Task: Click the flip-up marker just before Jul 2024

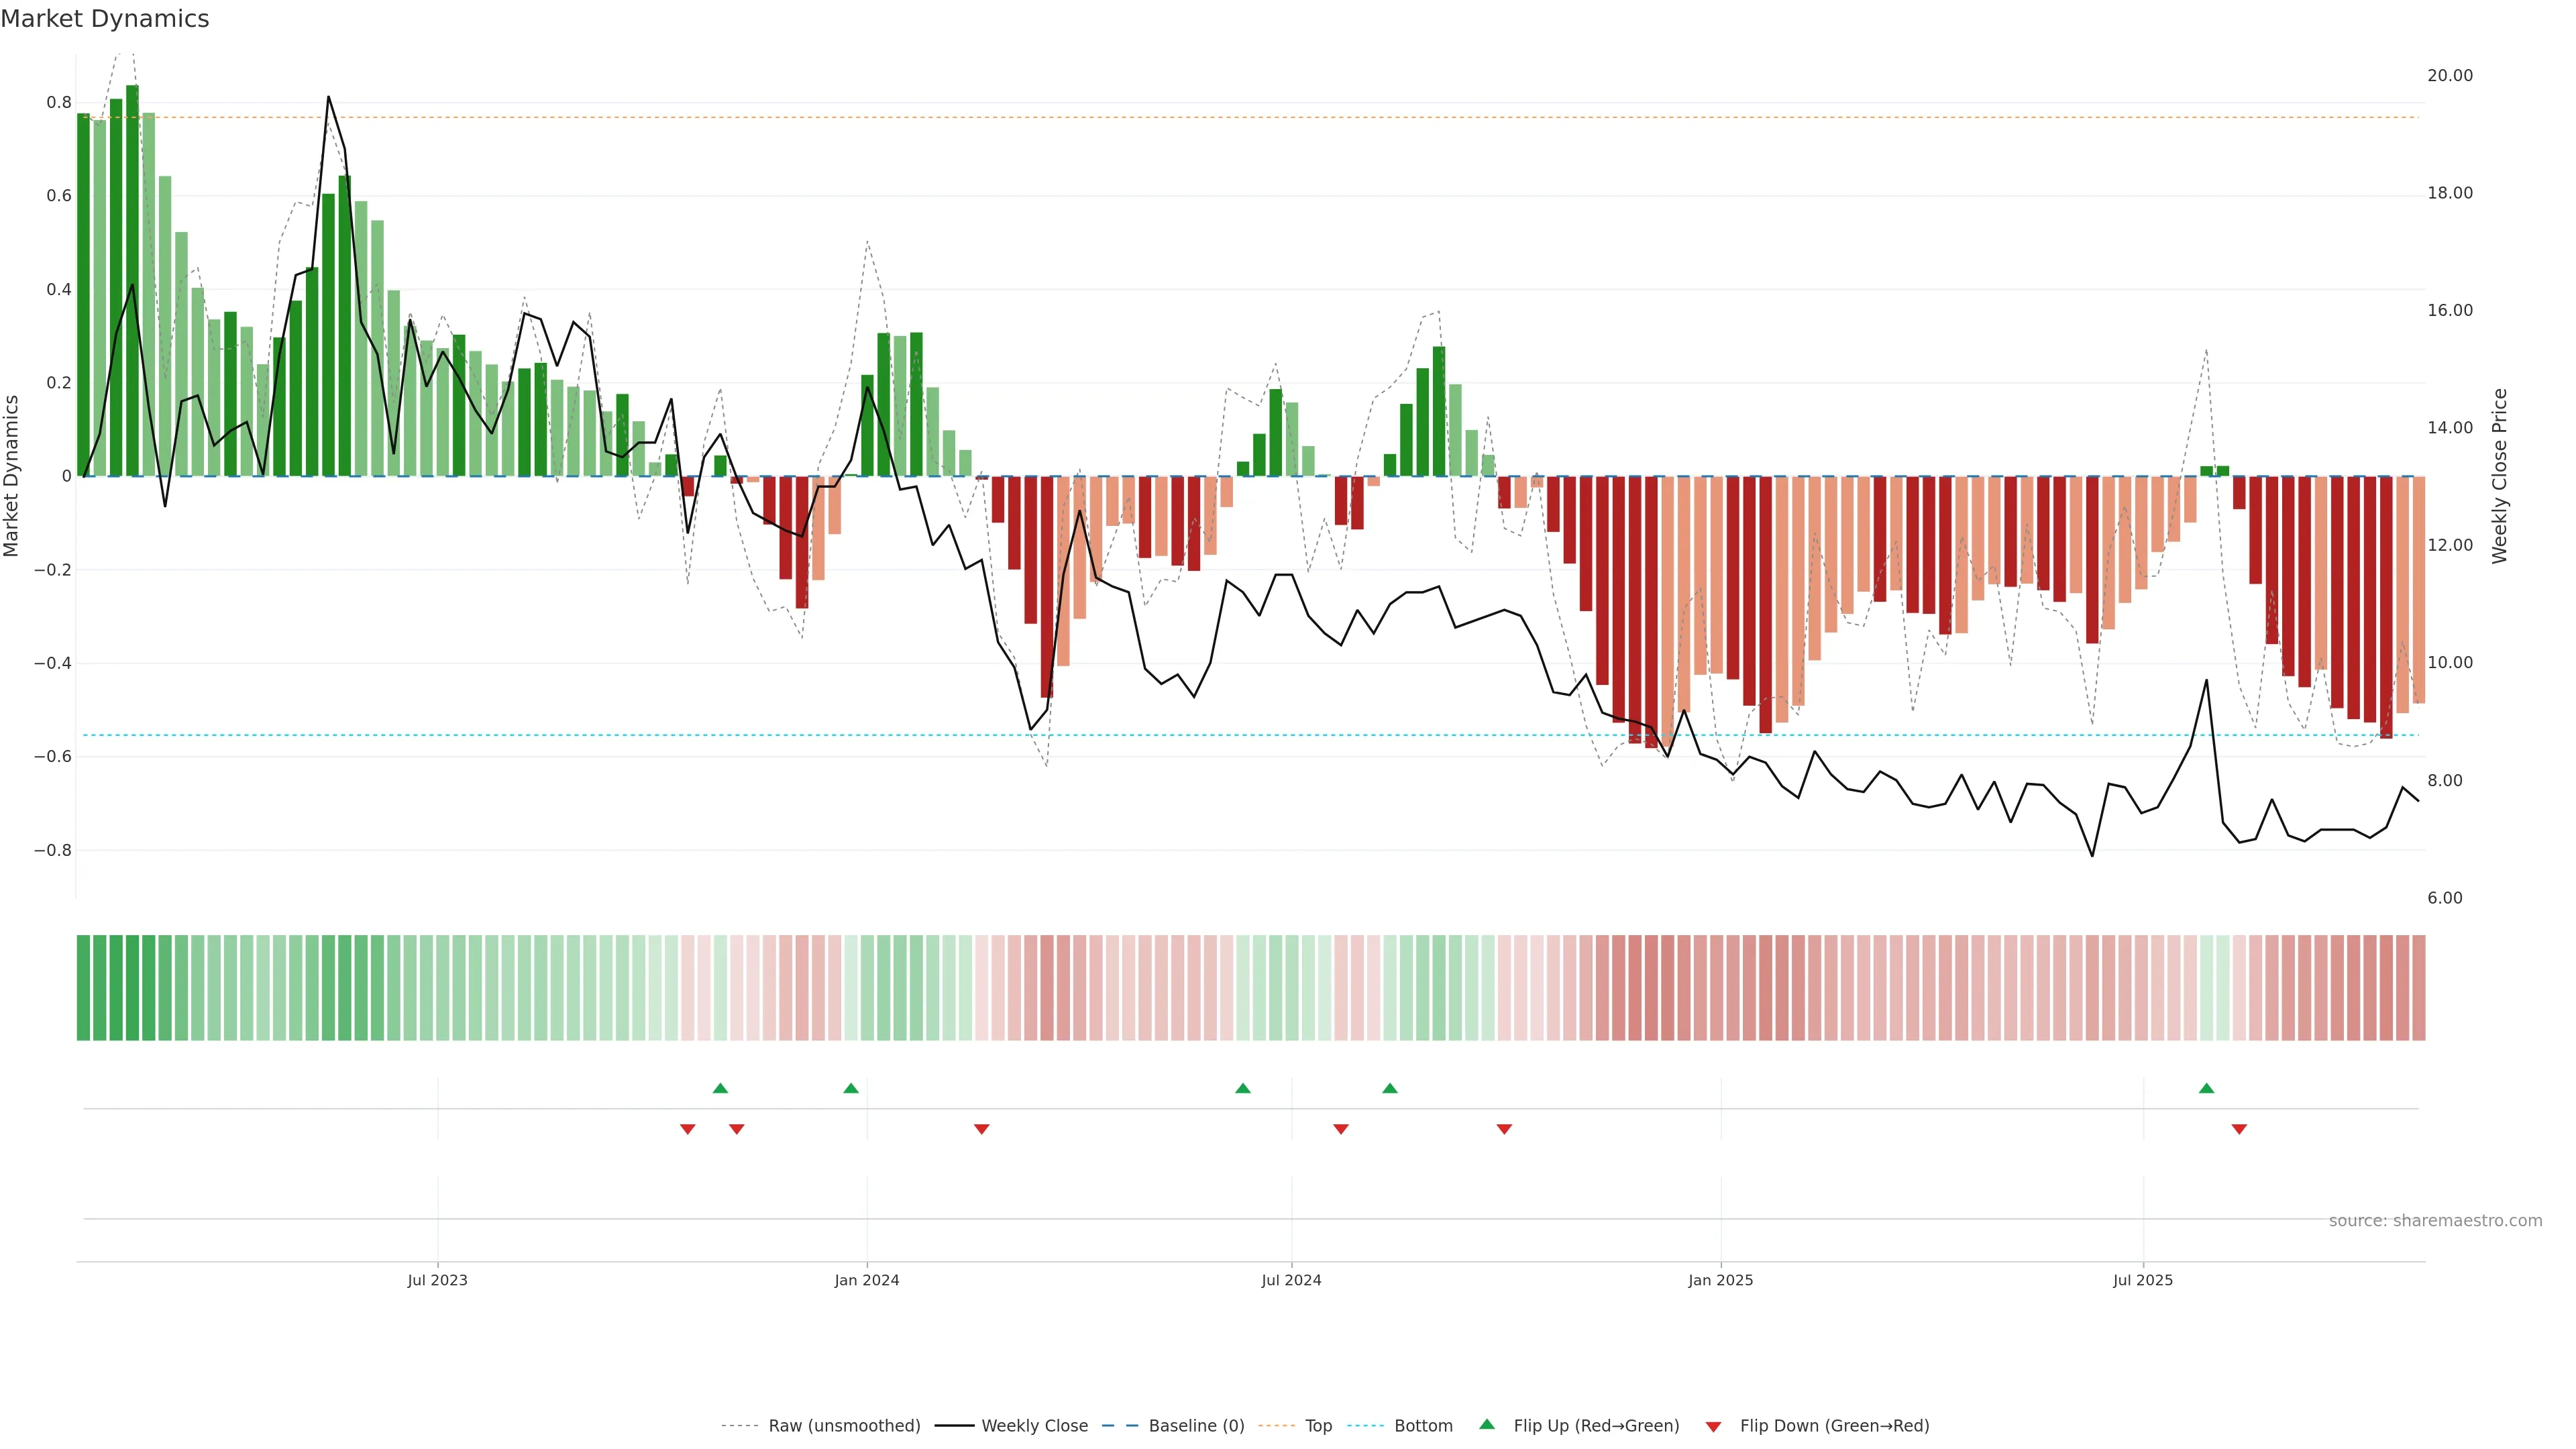Action: point(1243,1088)
